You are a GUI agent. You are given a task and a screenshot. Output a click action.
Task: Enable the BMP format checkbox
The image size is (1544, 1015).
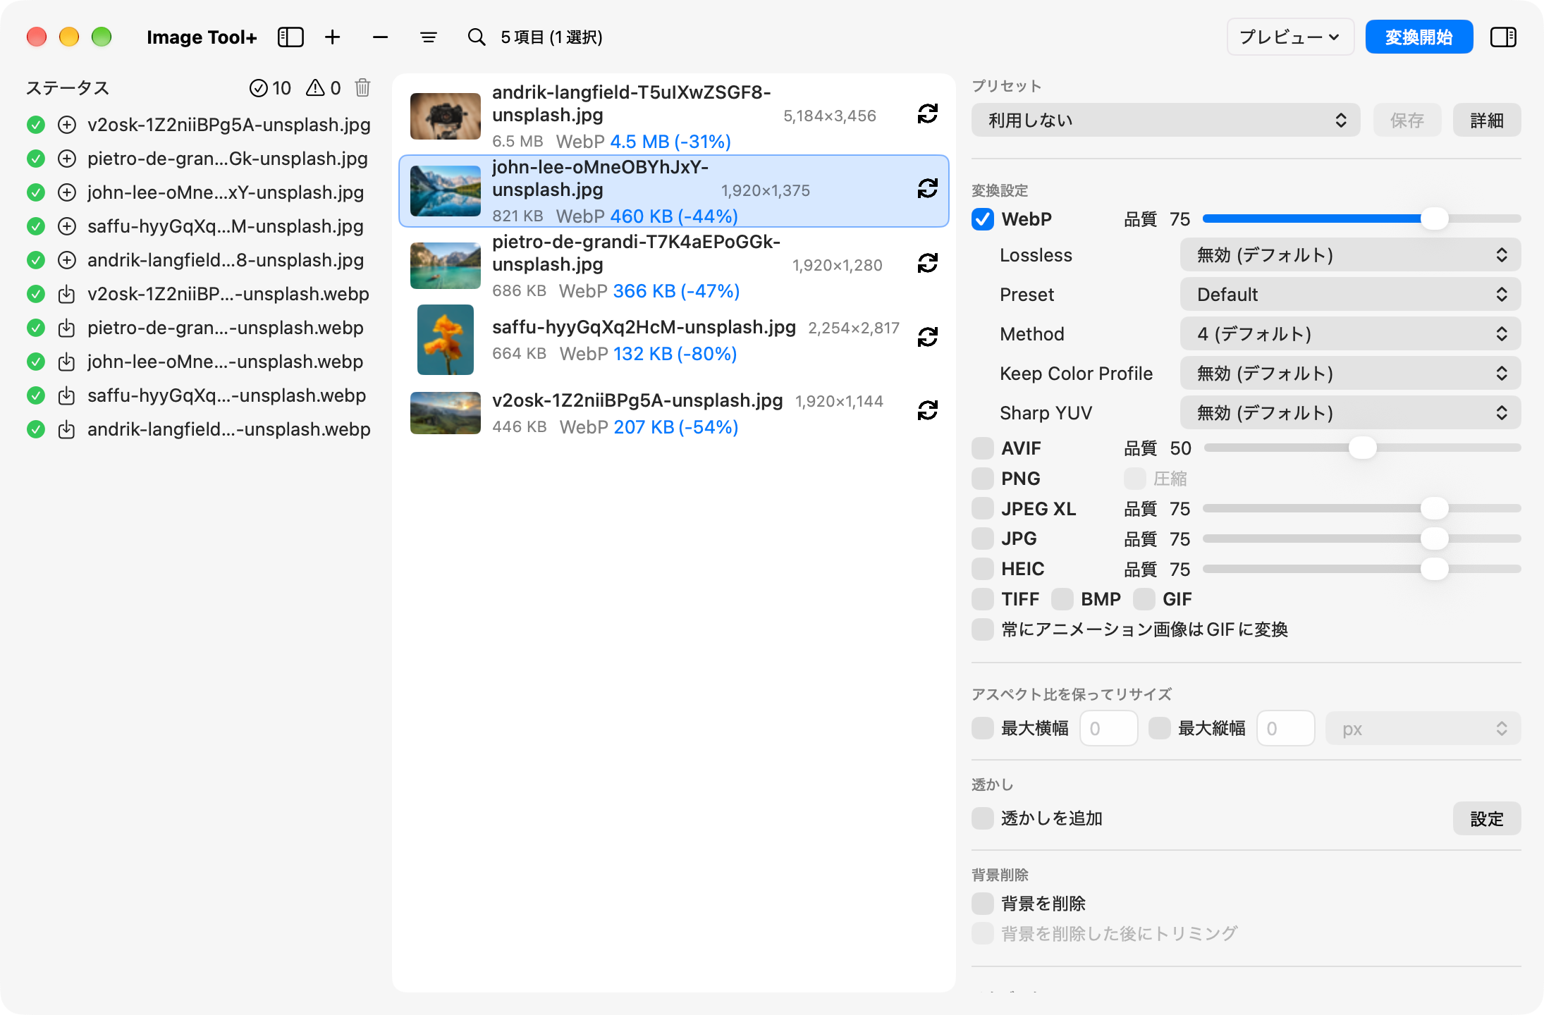tap(1062, 599)
